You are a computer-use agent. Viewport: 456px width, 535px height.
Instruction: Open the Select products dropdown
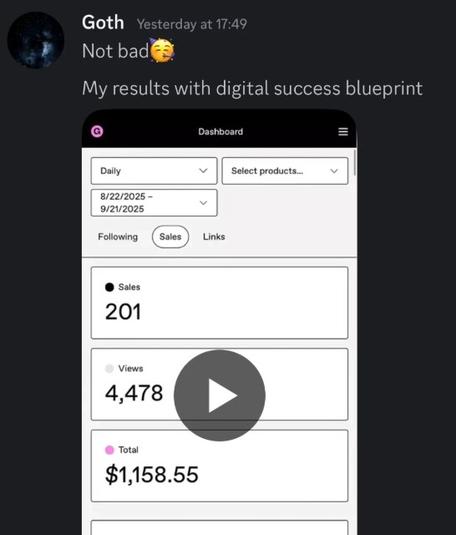[285, 171]
